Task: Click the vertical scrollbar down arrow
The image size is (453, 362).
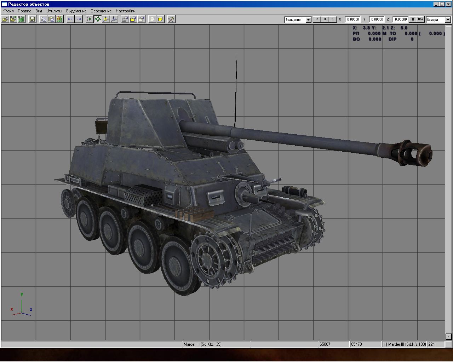Action: 448,336
